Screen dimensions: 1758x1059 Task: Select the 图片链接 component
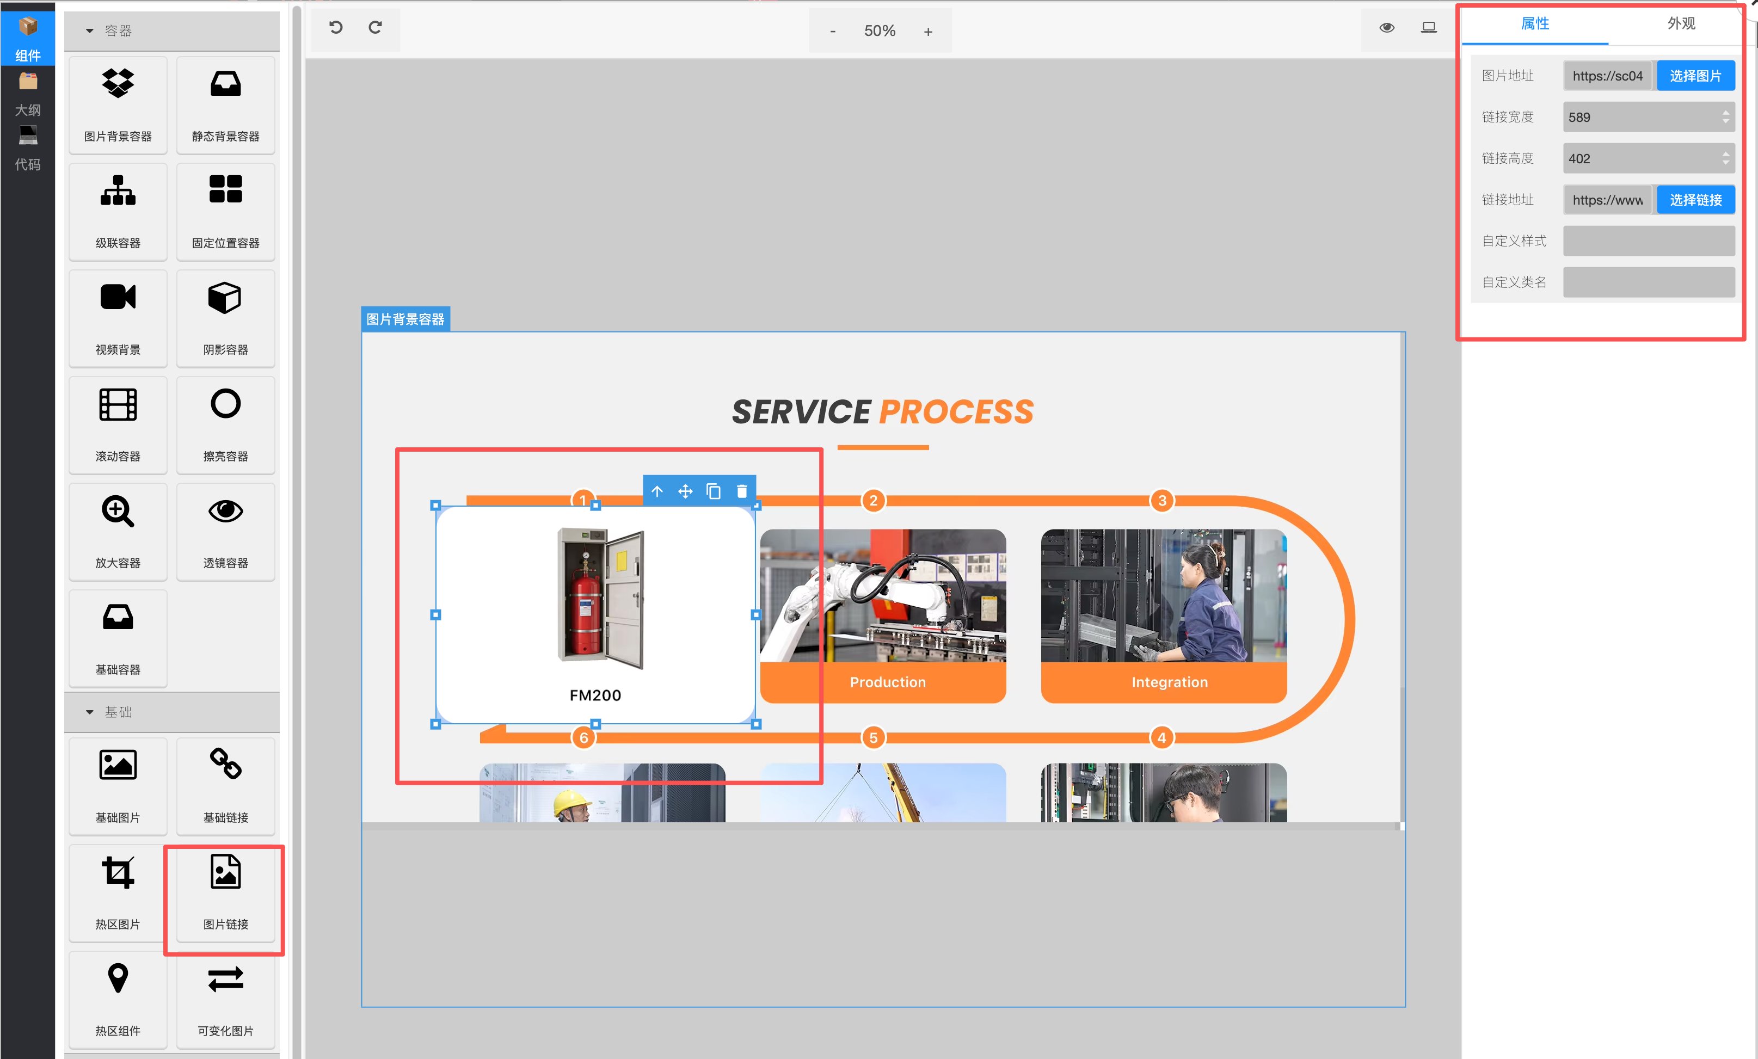coord(225,893)
